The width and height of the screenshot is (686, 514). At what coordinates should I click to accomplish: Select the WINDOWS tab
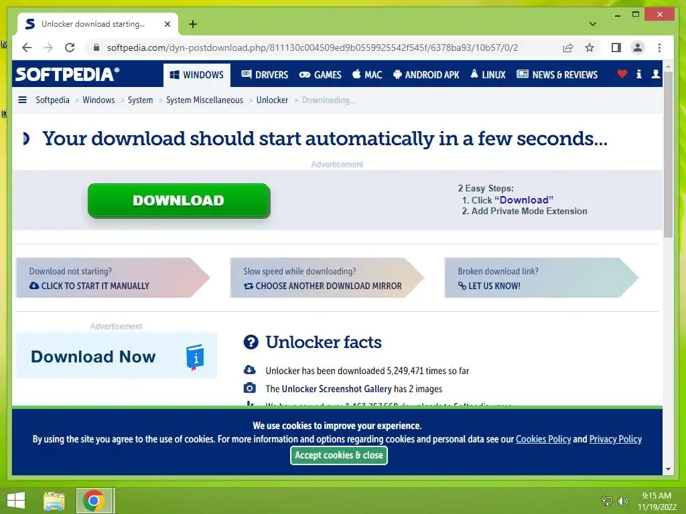click(197, 75)
